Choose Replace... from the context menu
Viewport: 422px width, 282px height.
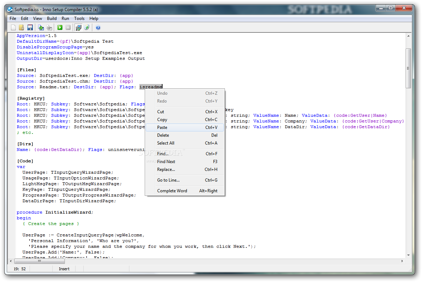click(x=185, y=169)
